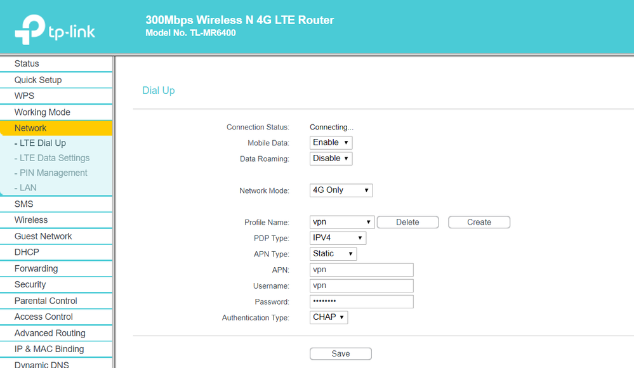Select PIN Management submenu item
634x368 pixels.
tap(53, 173)
